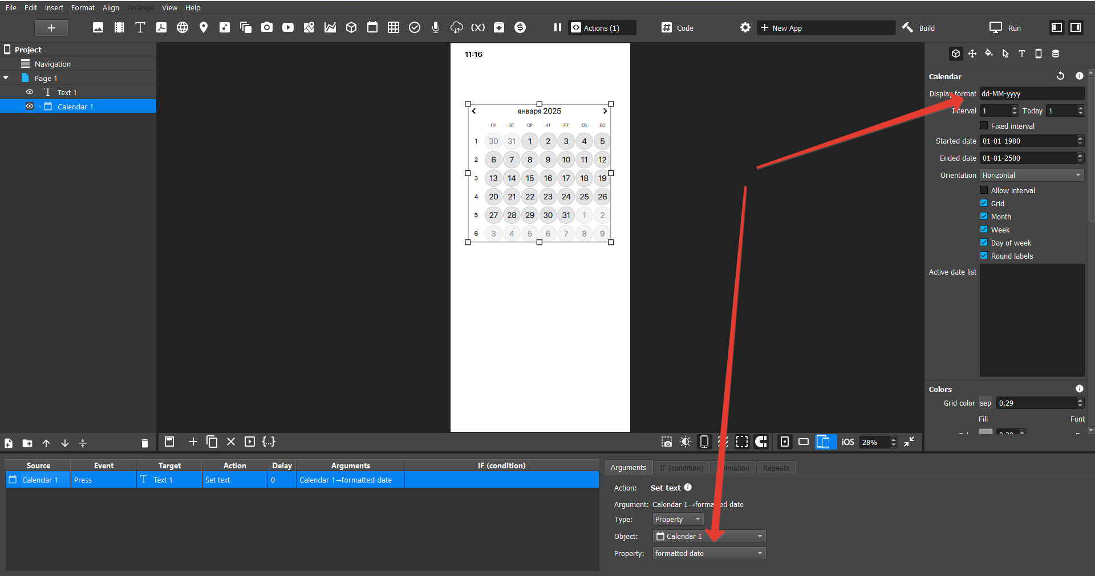Insert a map pin element

tap(204, 27)
